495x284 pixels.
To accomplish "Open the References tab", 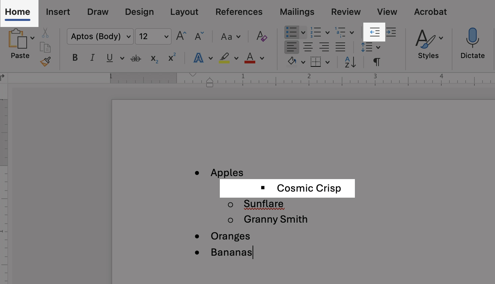I will click(239, 12).
